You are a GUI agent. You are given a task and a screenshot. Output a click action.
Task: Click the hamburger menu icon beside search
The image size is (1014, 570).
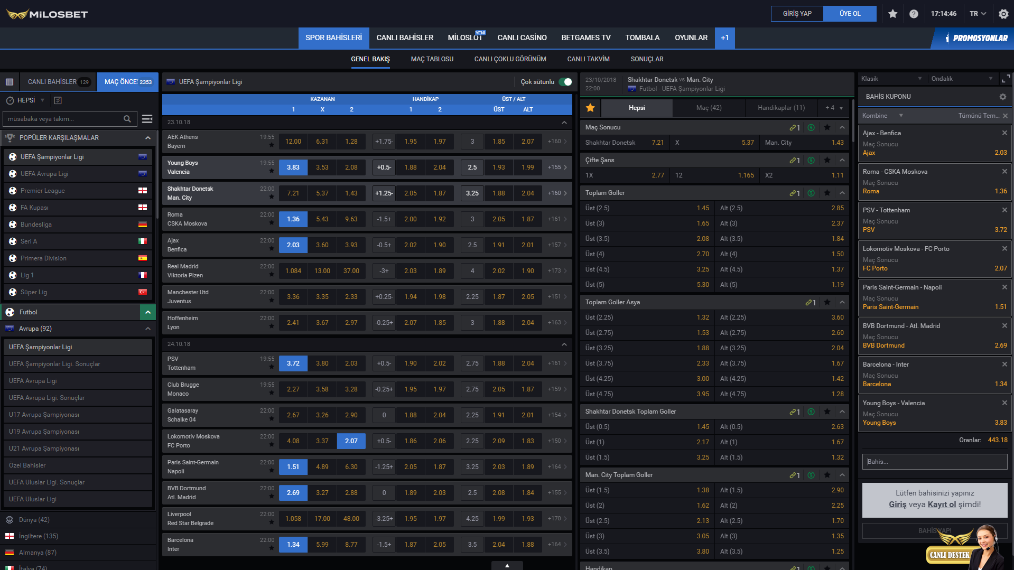147,119
